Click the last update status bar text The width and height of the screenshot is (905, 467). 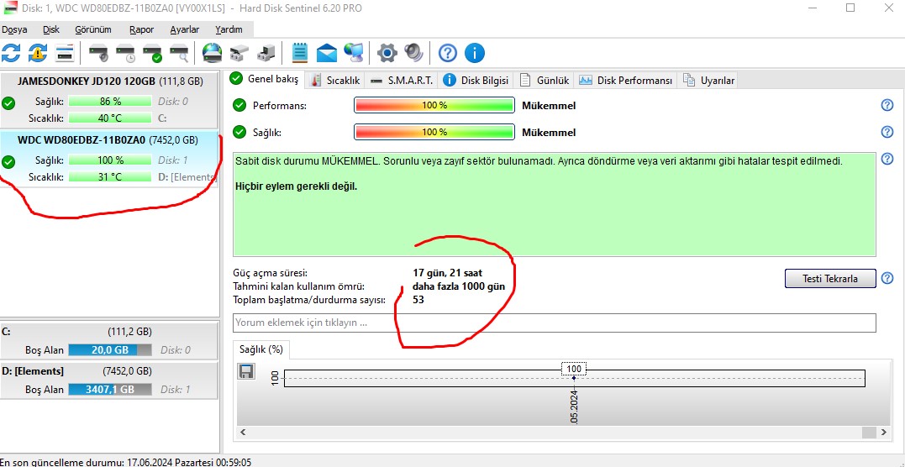coord(126,463)
